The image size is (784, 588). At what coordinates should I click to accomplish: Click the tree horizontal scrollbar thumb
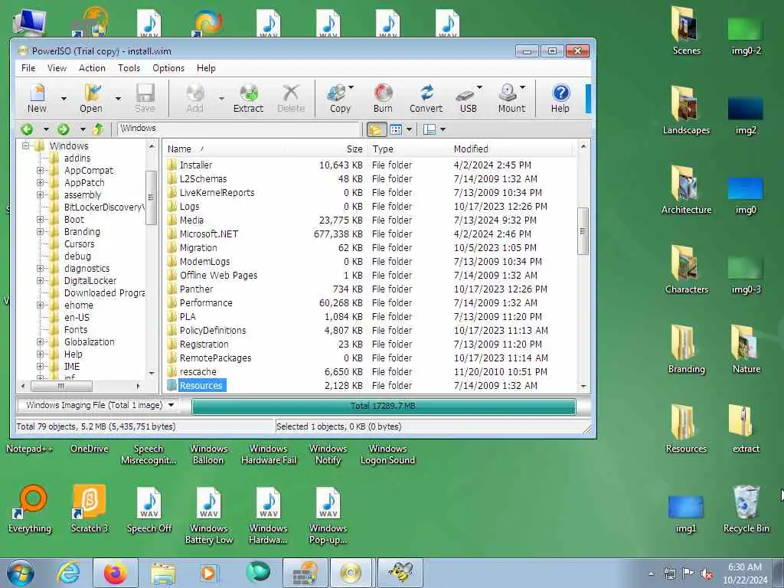point(61,386)
